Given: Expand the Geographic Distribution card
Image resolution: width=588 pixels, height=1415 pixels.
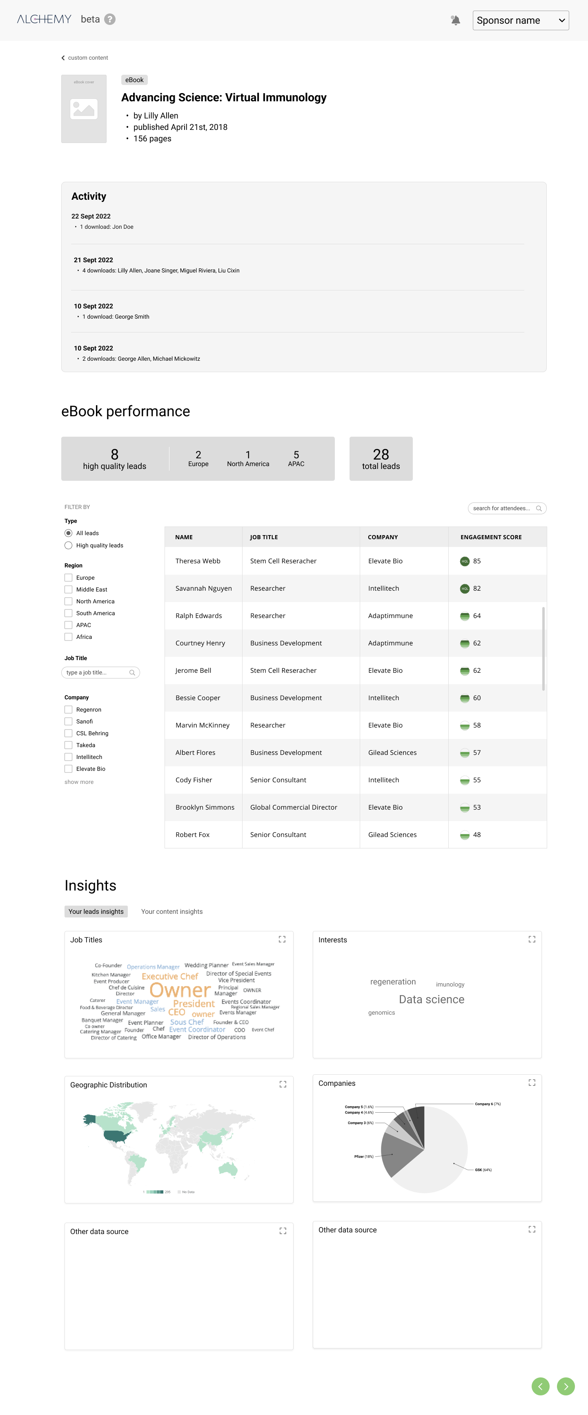Looking at the screenshot, I should (283, 1084).
